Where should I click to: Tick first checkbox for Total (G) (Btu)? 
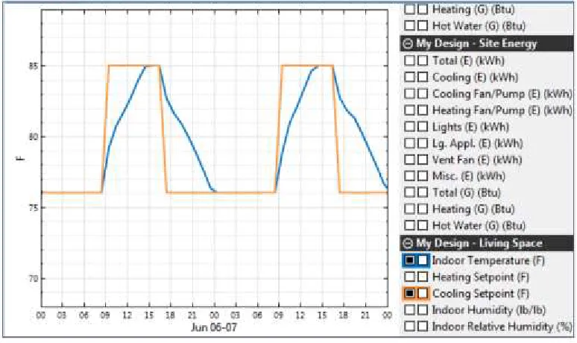pyautogui.click(x=409, y=192)
